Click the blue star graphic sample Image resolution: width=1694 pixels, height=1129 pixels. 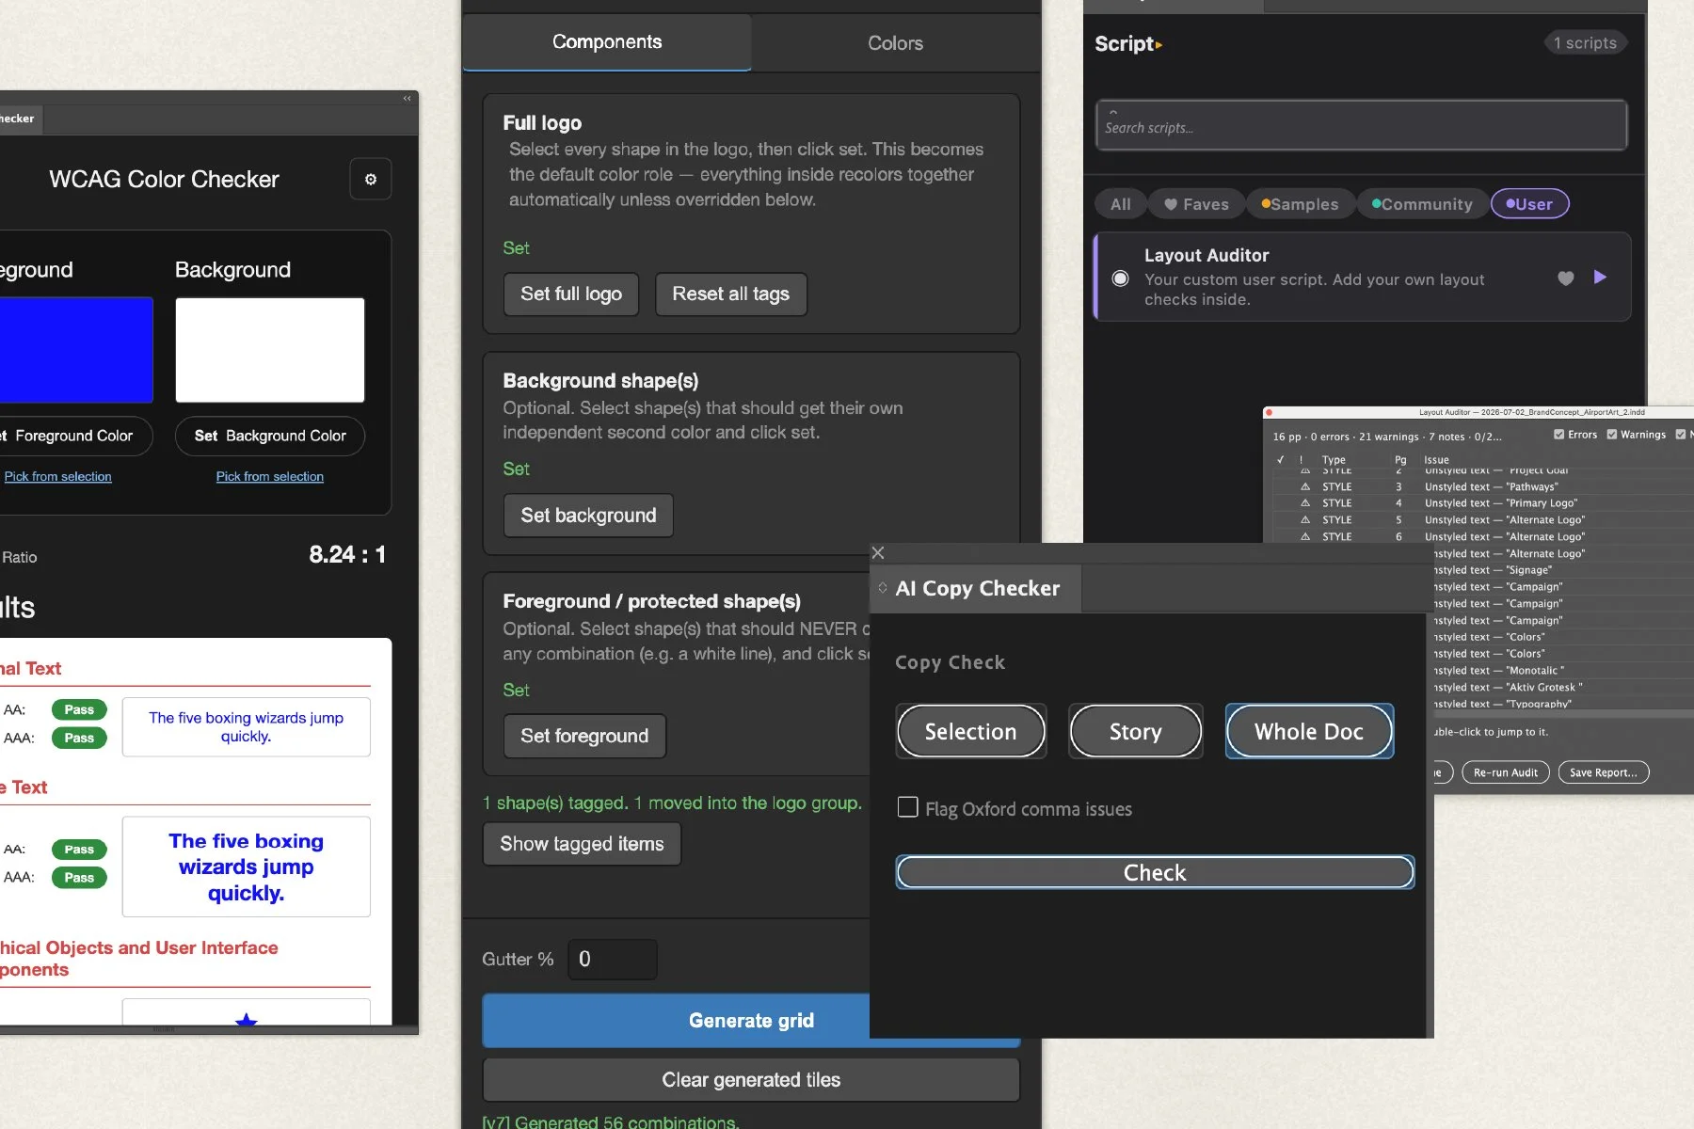coord(246,1020)
